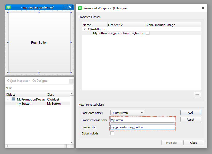The height and width of the screenshot is (154, 212).
Task: Click the minus icon to remove the promoted class
Action: click(197, 95)
